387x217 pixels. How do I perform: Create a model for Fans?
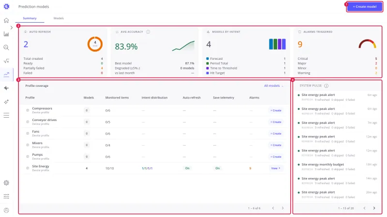click(x=276, y=134)
